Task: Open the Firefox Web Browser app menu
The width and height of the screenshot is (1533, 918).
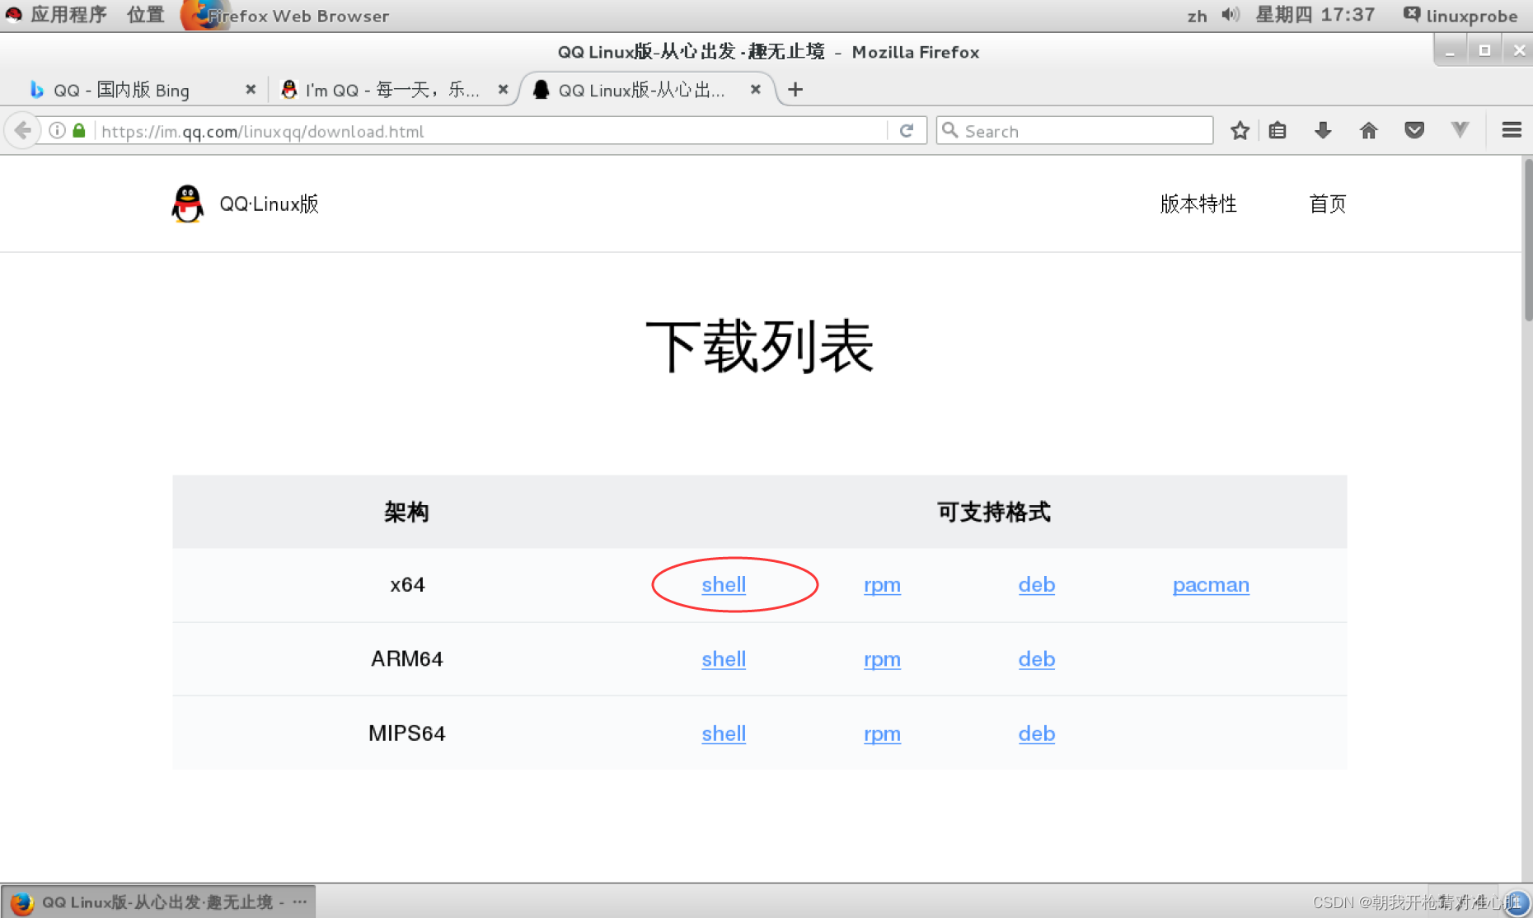Action: [x=286, y=16]
